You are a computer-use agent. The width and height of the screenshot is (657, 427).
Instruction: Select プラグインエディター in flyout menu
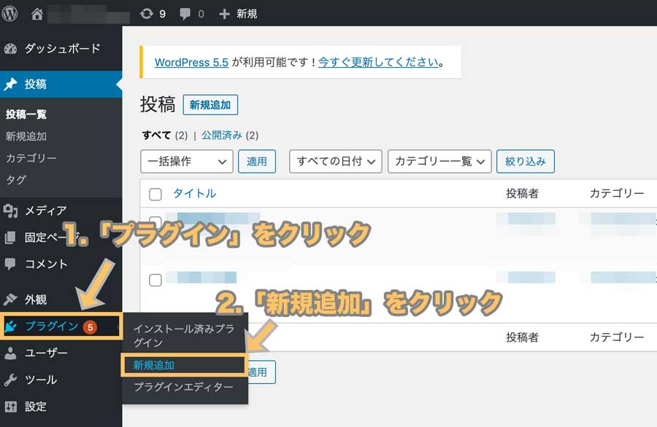(x=183, y=387)
